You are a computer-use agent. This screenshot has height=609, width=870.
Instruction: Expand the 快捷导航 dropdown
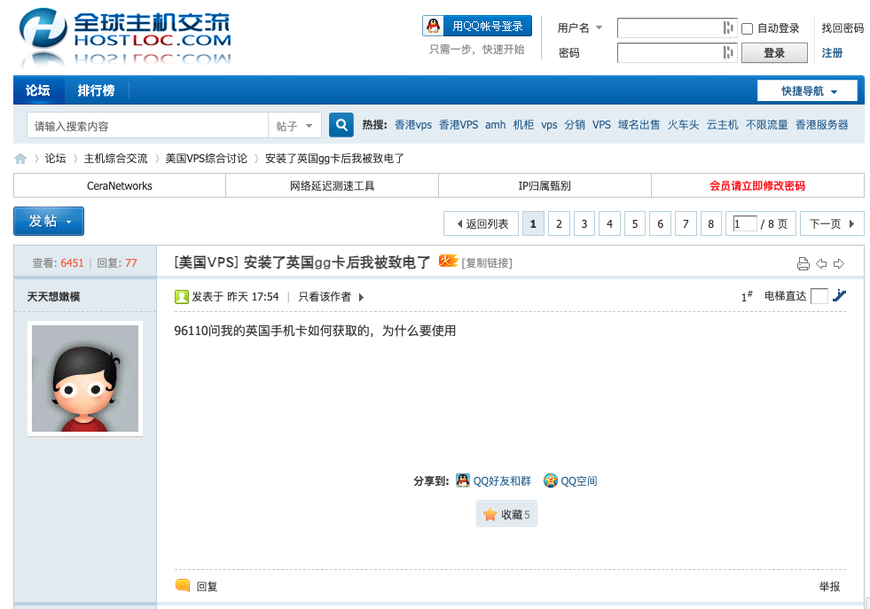pyautogui.click(x=807, y=90)
